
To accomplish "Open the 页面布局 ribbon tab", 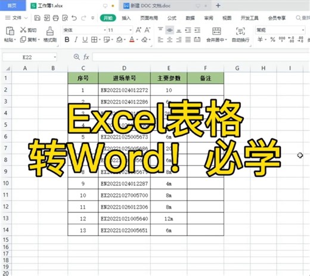I will coord(149,18).
